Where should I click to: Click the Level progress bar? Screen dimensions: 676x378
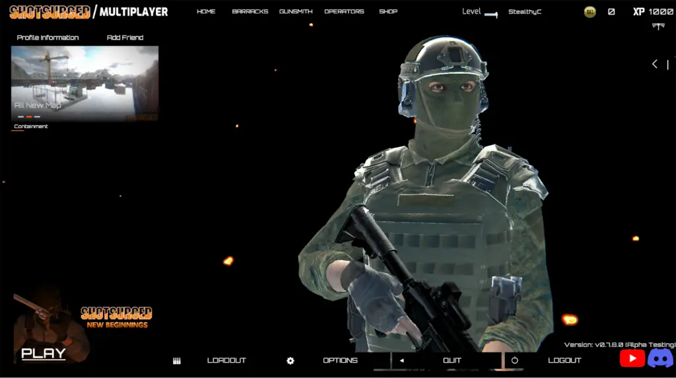point(490,15)
